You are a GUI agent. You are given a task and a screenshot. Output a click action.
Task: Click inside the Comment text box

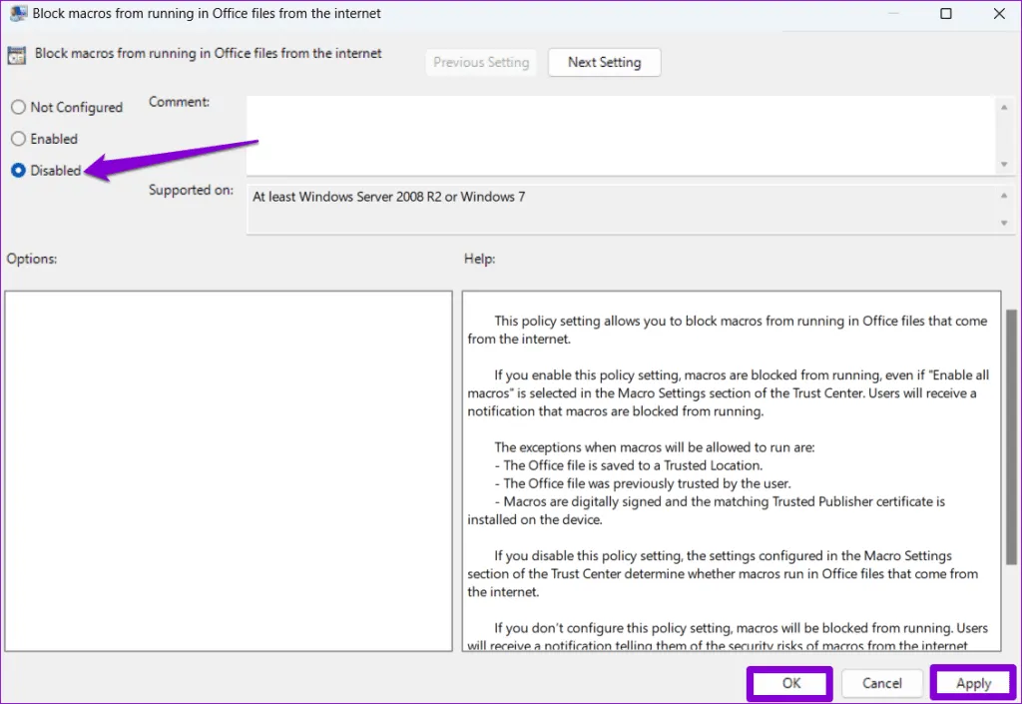coord(619,135)
